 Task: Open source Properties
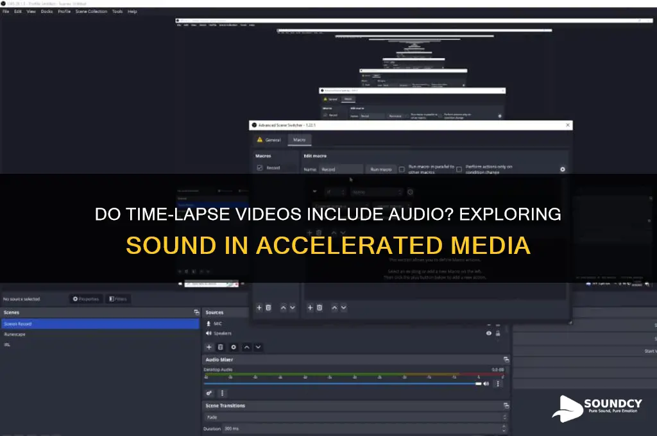pos(86,299)
